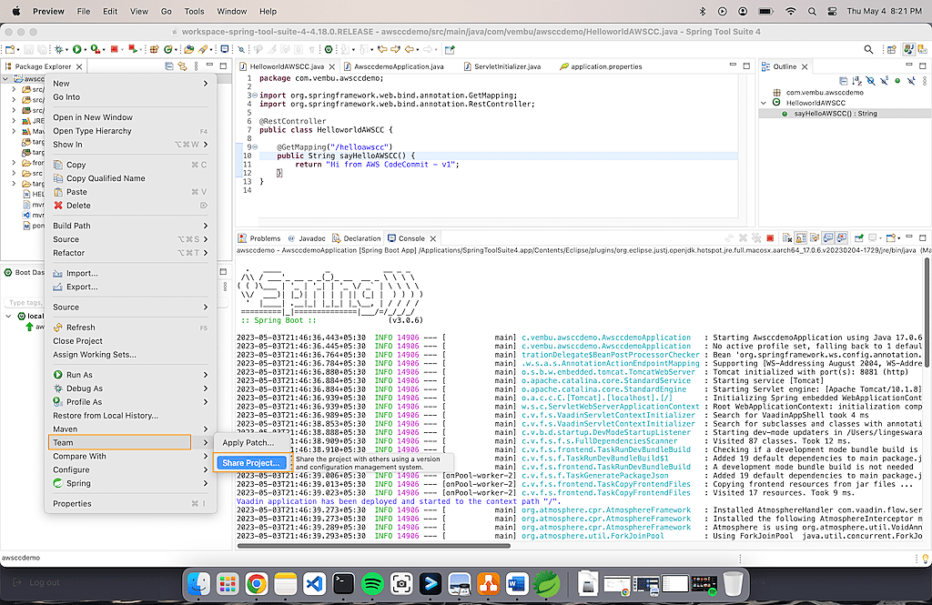
Task: Click the Hide Non-Public Members icon in Outline
Action: point(897,81)
